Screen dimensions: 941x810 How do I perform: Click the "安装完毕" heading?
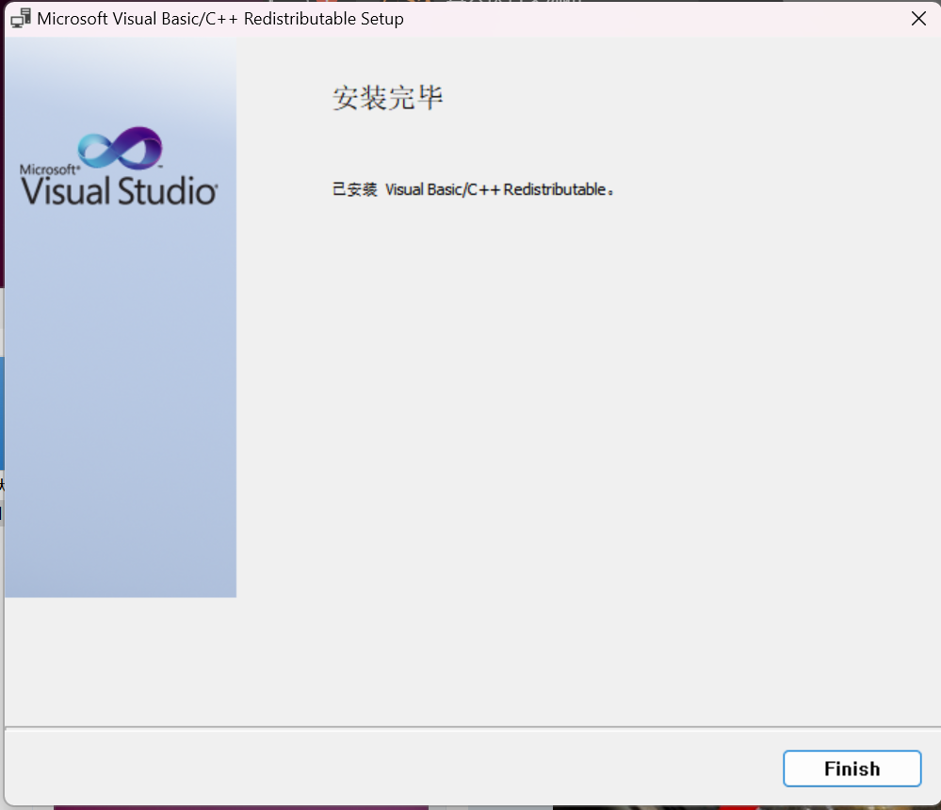(x=388, y=98)
